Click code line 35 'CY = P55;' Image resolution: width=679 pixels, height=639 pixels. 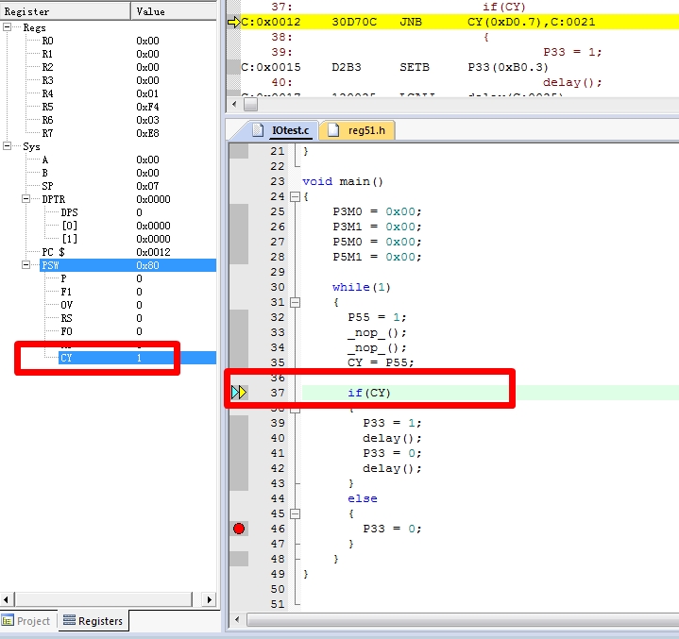381,362
